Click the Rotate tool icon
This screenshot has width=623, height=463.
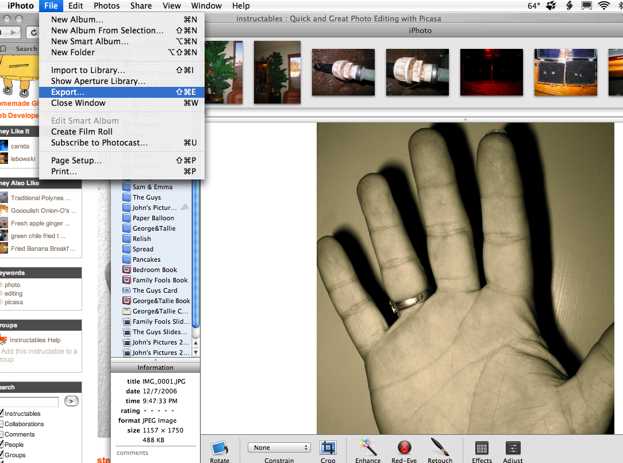[x=220, y=448]
